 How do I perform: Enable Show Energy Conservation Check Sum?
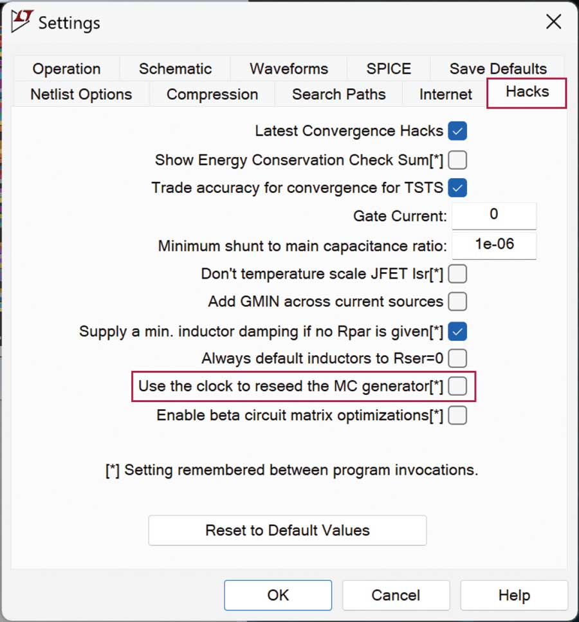click(457, 160)
